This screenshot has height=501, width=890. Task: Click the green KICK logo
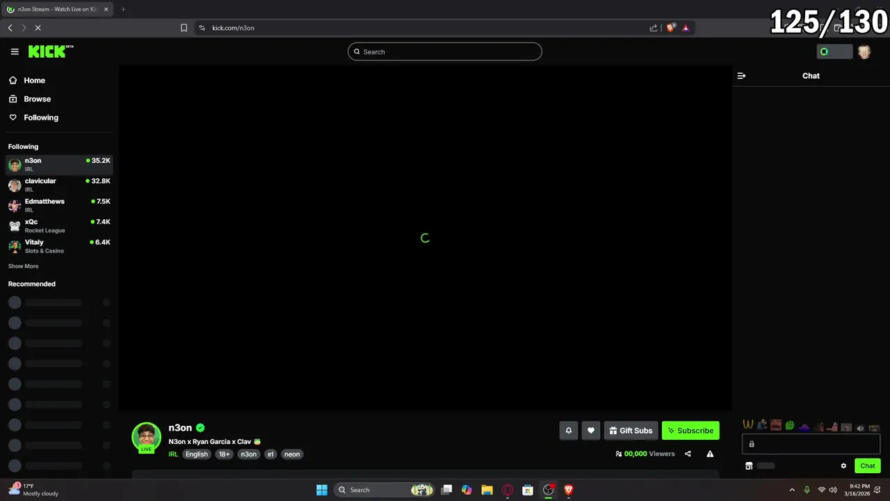(x=51, y=51)
